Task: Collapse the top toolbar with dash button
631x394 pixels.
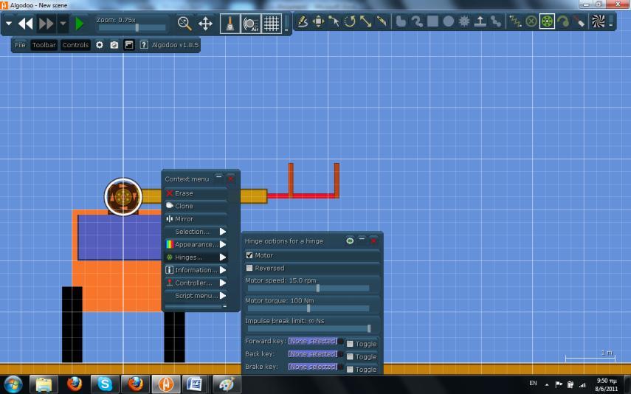Action: 286,30
